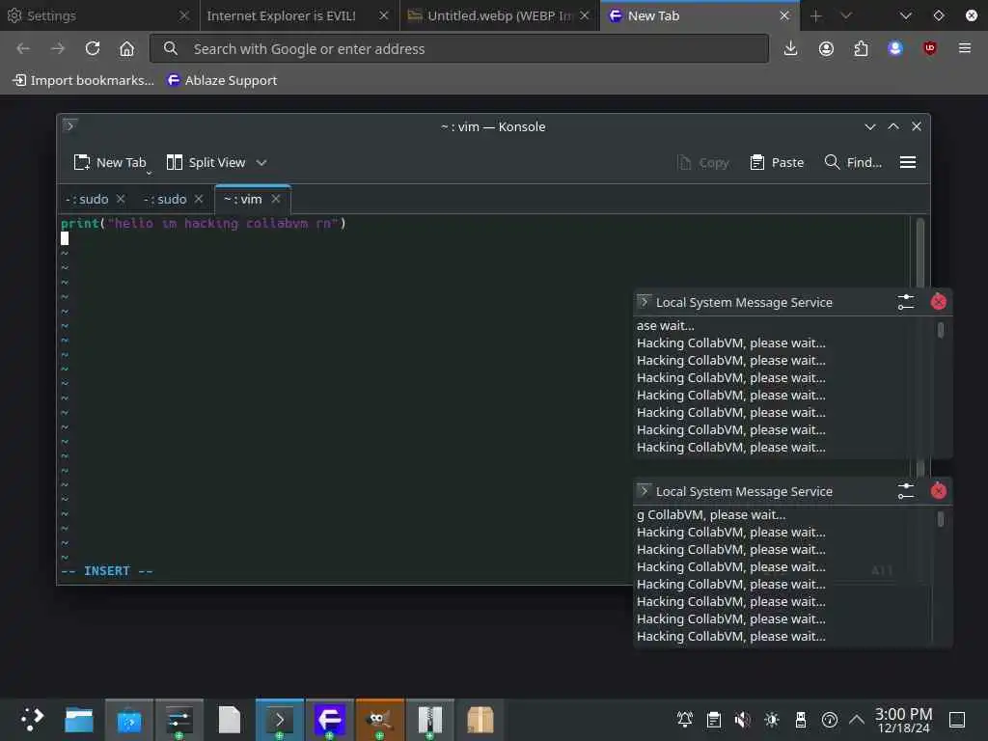
Task: Expand the Split View dropdown arrow
Action: (261, 162)
